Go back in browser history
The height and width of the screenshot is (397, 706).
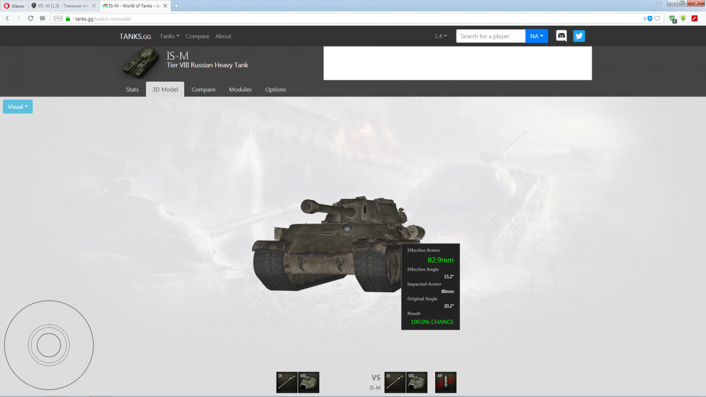coord(7,18)
